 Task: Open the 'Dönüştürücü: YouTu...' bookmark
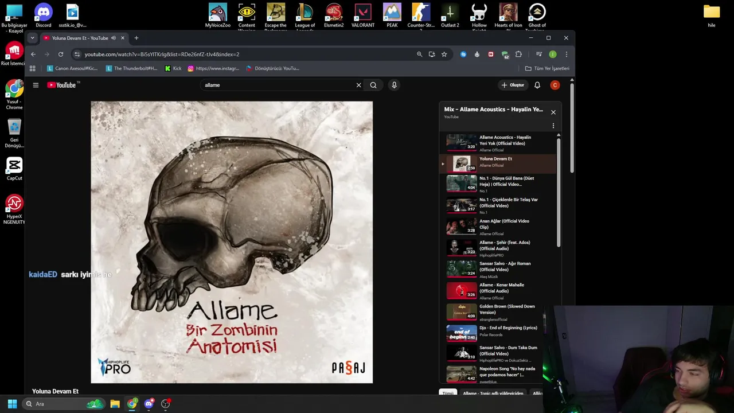pos(272,68)
